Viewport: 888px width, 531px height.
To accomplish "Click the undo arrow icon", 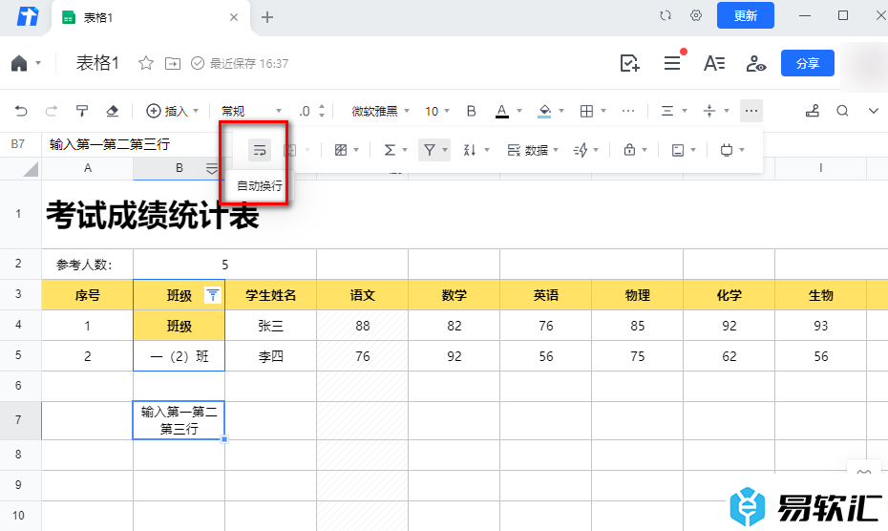I will coord(21,111).
